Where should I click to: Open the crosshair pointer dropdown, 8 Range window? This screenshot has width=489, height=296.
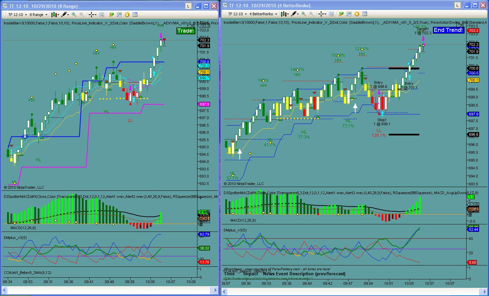point(92,15)
